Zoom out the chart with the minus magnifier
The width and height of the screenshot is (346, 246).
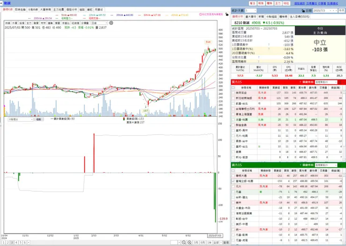184,242
